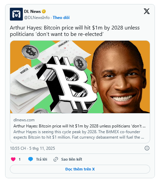
Task: Click the Theo dõi follow link
Action: [x=61, y=18]
